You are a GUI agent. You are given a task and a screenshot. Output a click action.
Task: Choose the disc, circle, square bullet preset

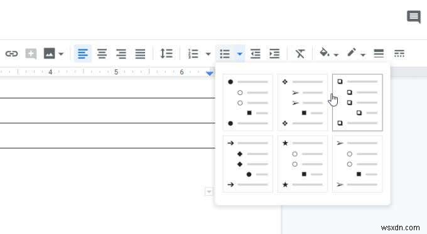(247, 103)
